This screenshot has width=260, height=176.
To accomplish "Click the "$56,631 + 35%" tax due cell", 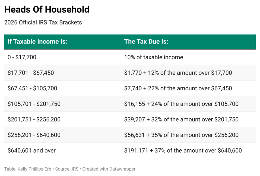I will point(181,135).
